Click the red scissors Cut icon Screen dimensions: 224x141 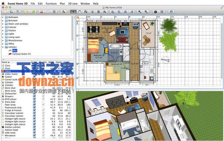[x=41, y=12]
